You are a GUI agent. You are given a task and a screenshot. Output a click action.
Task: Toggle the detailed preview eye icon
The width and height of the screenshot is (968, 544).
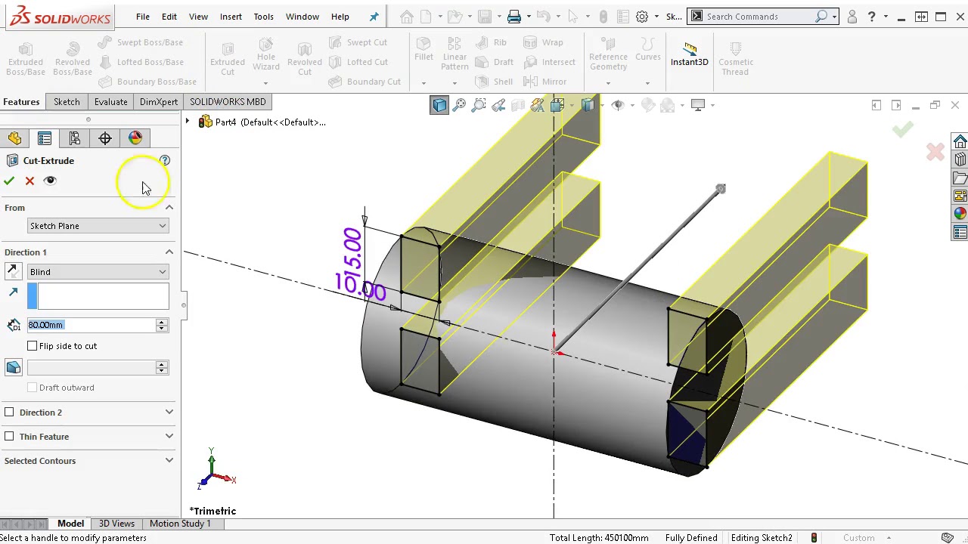click(50, 181)
